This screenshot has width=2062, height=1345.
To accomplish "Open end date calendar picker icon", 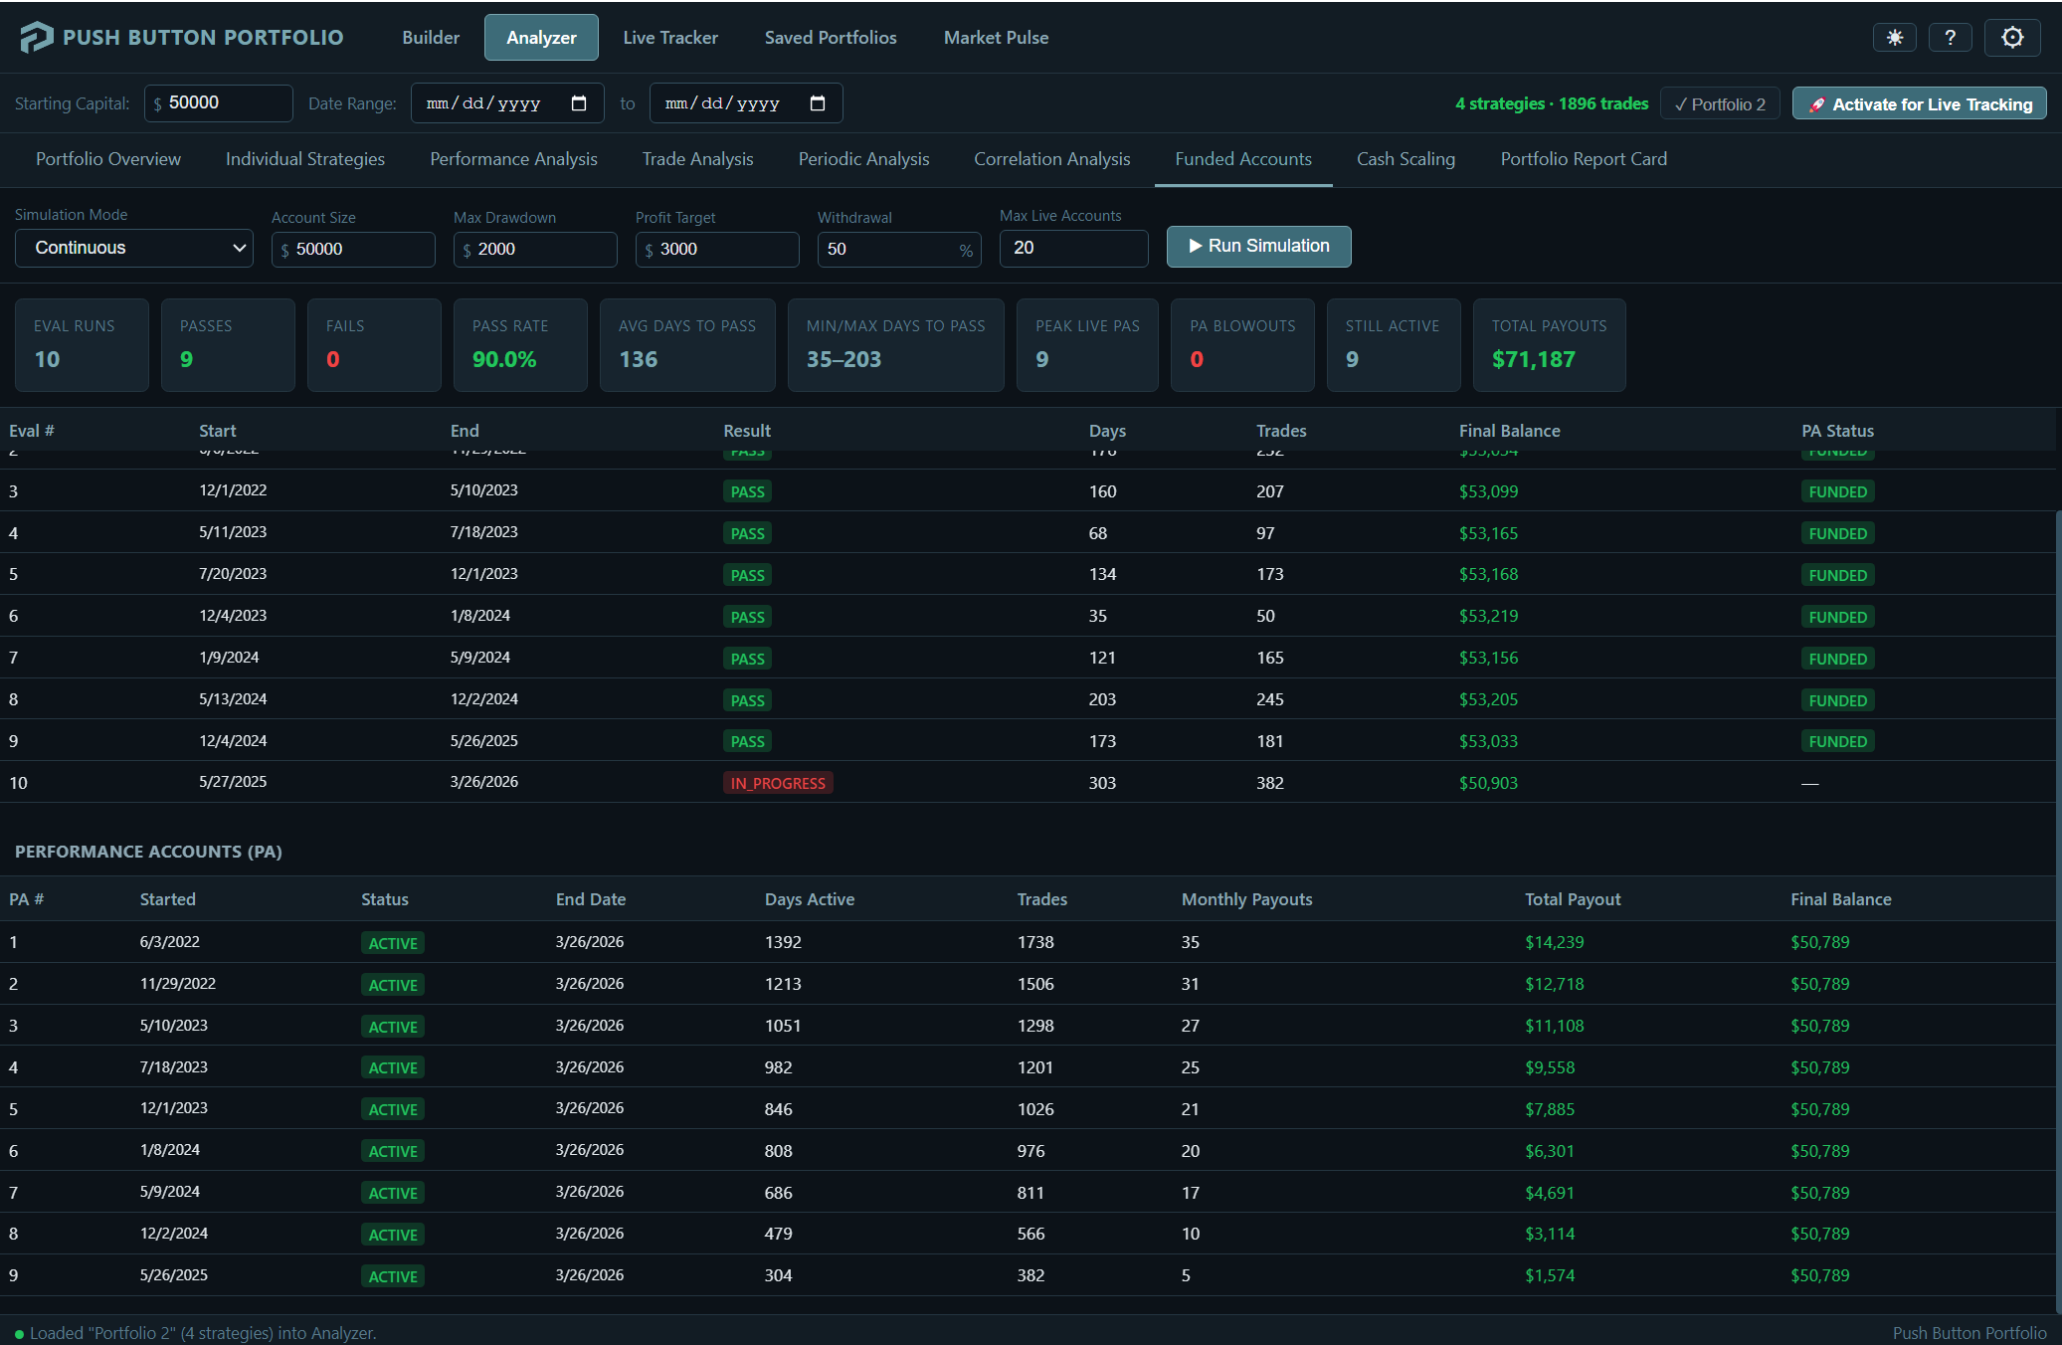I will tap(818, 103).
